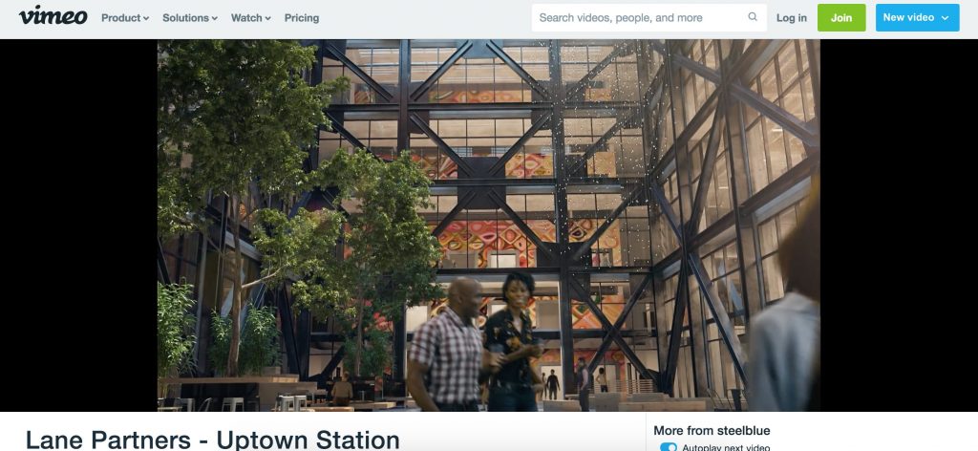The width and height of the screenshot is (978, 451).
Task: Click the Product menu chevron arrow
Action: 146,19
